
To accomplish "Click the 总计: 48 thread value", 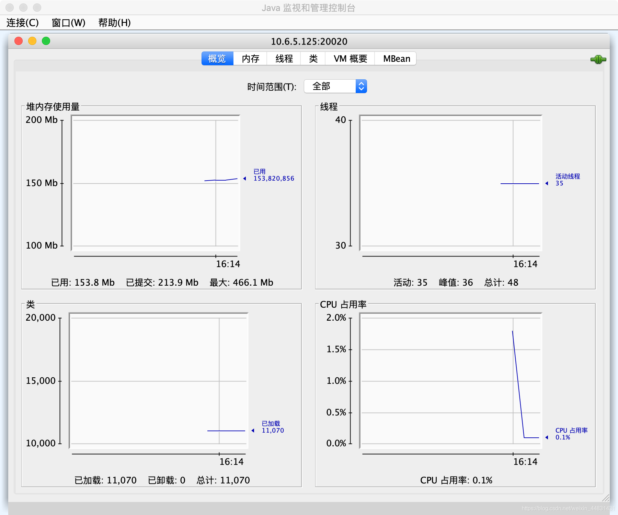I will point(501,283).
